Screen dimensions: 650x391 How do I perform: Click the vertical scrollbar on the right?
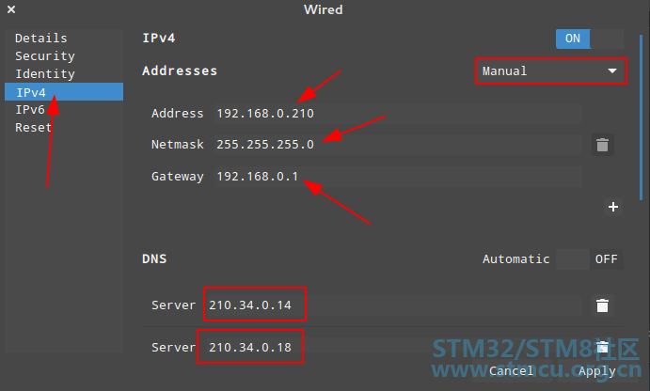click(642, 120)
